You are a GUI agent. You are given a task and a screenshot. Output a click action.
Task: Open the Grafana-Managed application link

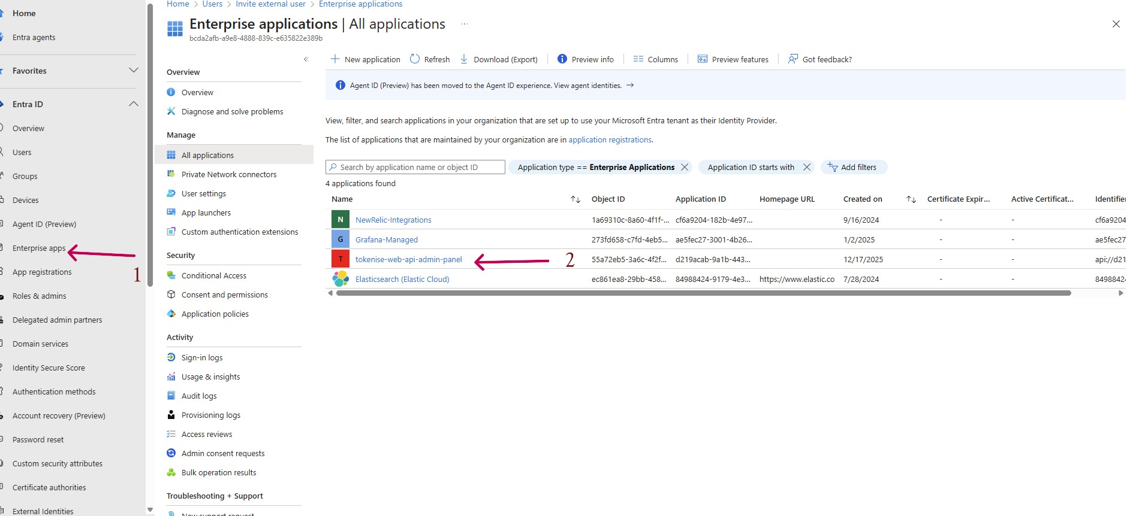click(387, 239)
